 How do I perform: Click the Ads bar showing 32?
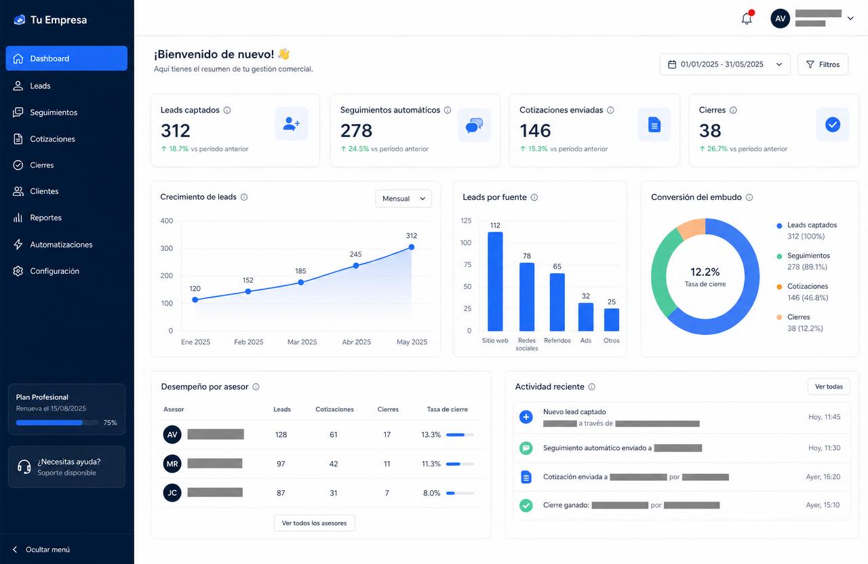click(x=586, y=317)
